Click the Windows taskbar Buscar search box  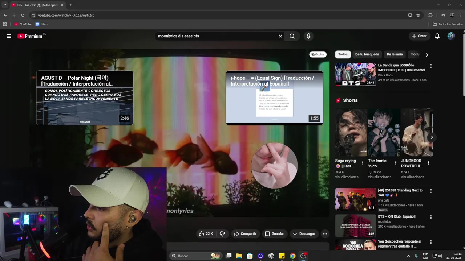(x=195, y=256)
